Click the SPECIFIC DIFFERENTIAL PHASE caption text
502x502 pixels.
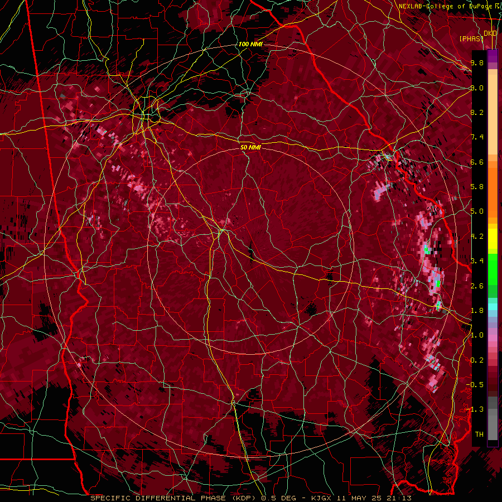tap(158, 498)
